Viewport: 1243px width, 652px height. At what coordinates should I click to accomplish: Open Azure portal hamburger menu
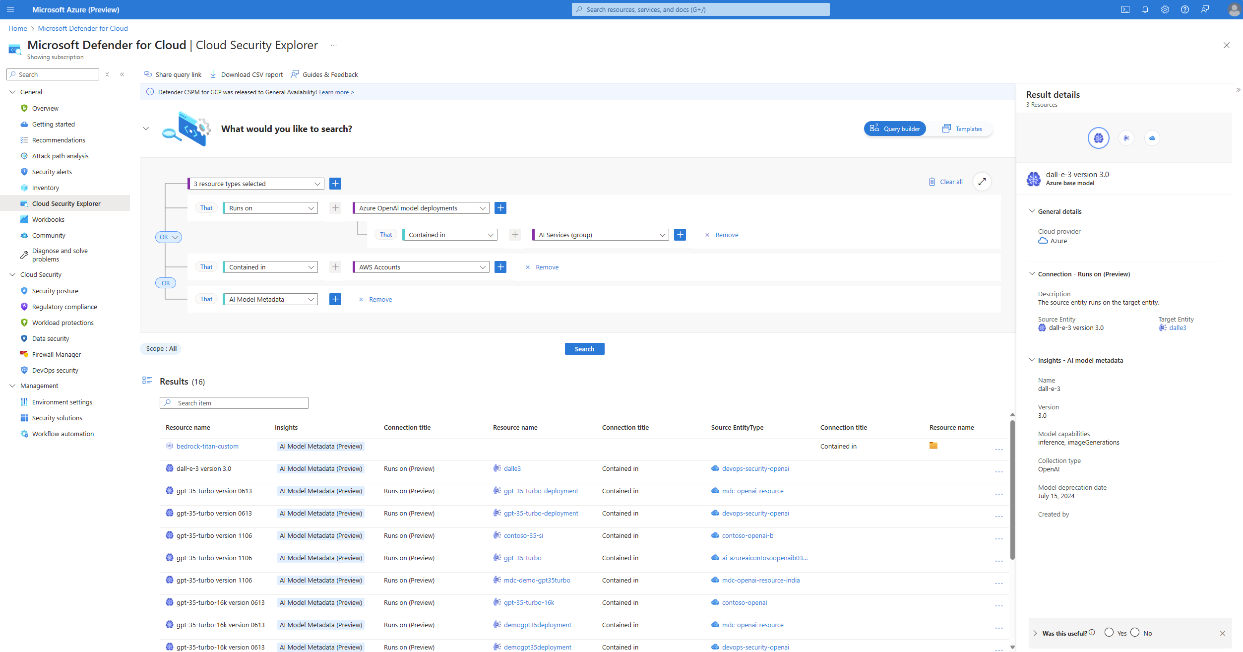(10, 9)
